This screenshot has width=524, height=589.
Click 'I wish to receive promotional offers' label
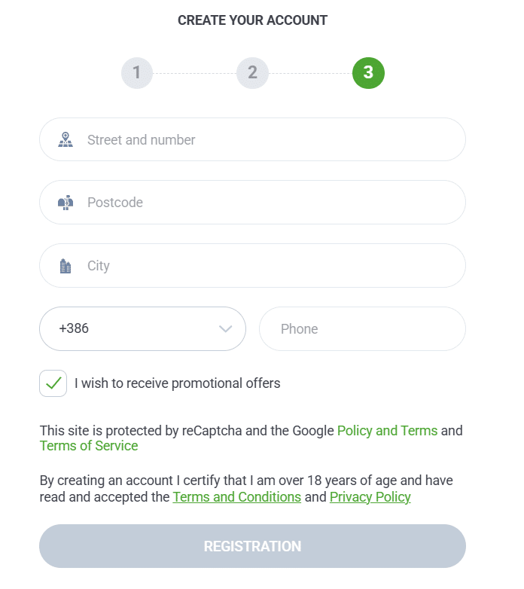pyautogui.click(x=177, y=383)
